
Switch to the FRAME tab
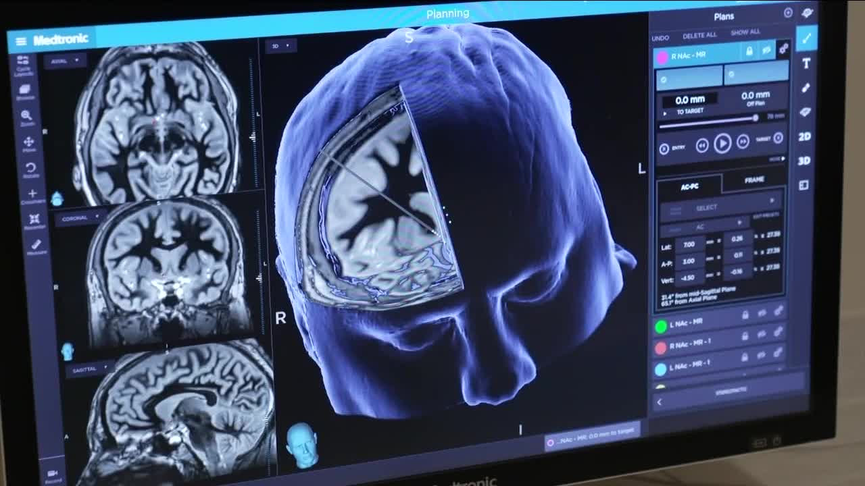click(753, 180)
